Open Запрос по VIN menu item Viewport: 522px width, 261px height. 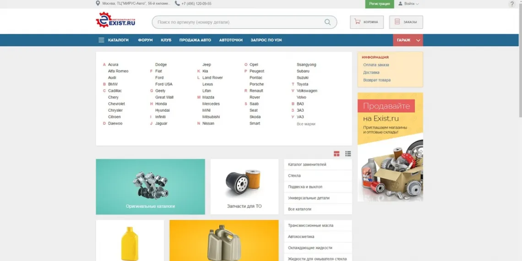point(266,40)
